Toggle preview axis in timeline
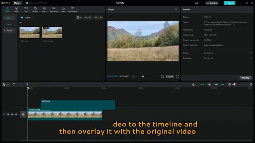 click(223, 85)
